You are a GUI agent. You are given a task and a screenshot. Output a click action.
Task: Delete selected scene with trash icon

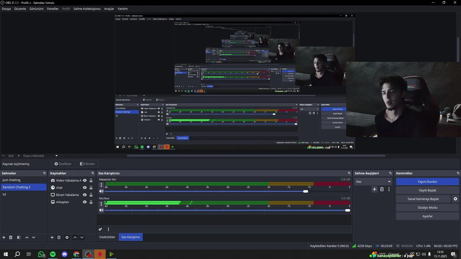[11, 237]
